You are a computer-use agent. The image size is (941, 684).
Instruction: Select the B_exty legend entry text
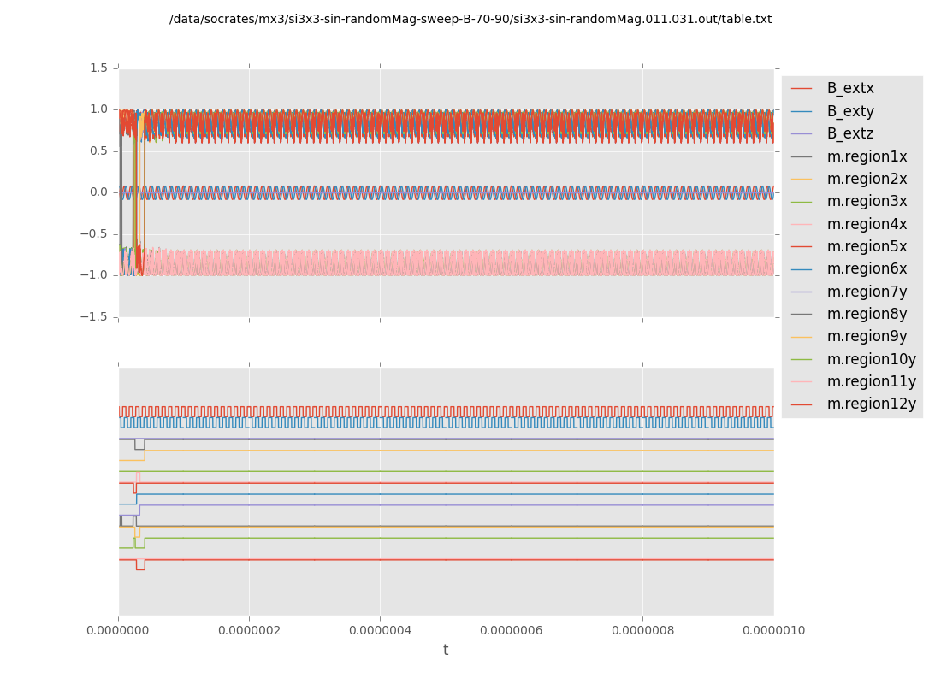pos(849,111)
